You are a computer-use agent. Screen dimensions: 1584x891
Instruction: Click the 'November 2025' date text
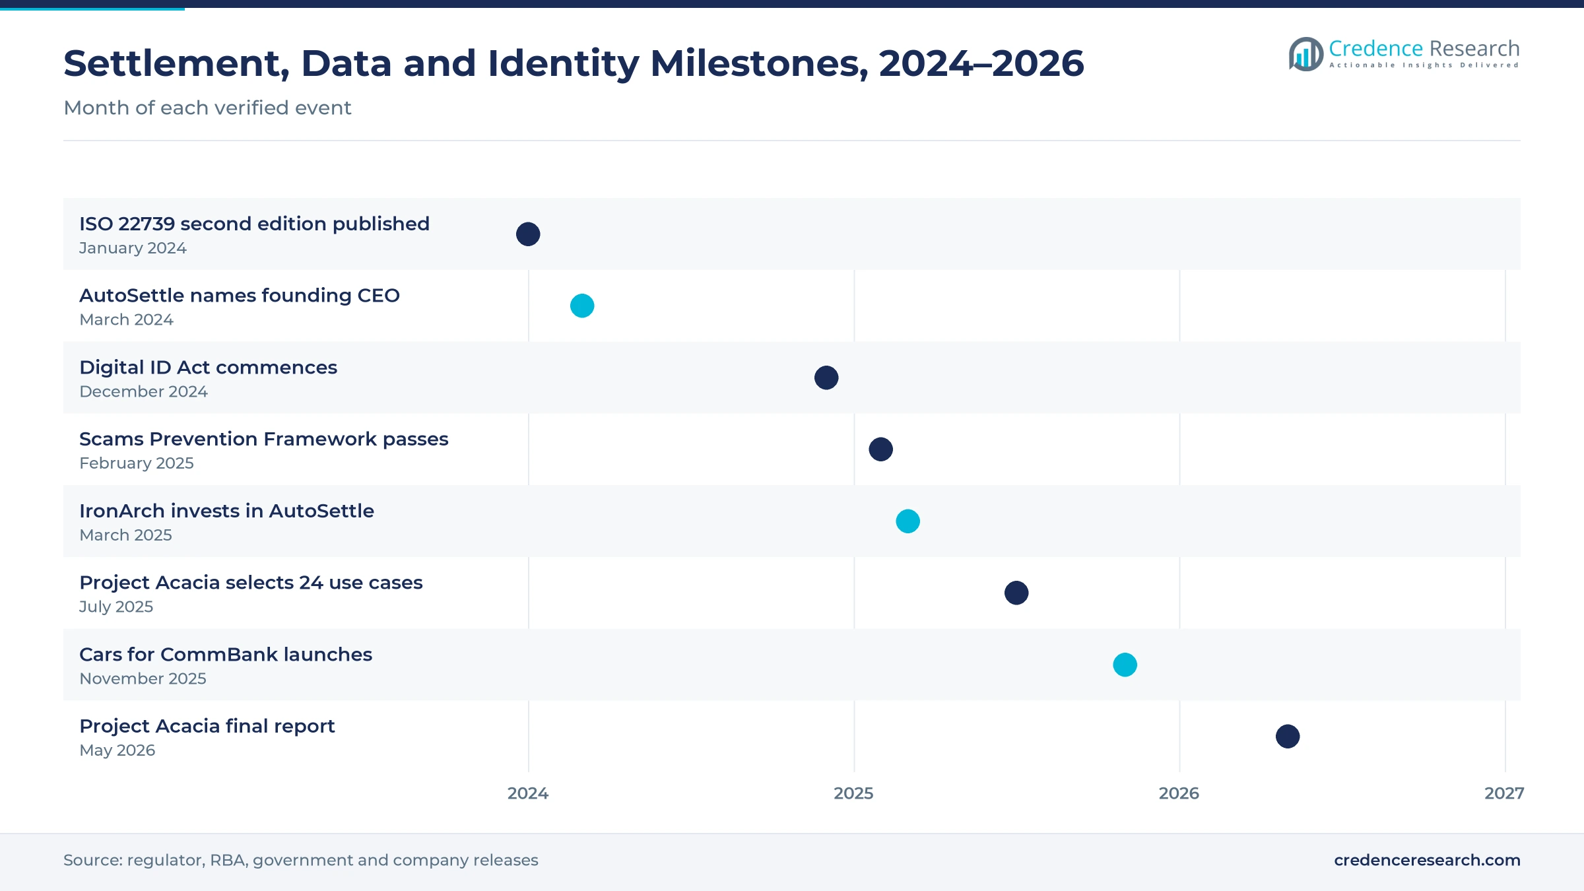pos(143,678)
